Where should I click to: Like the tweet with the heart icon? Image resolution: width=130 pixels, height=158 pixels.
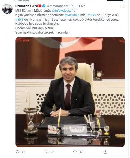75,152
